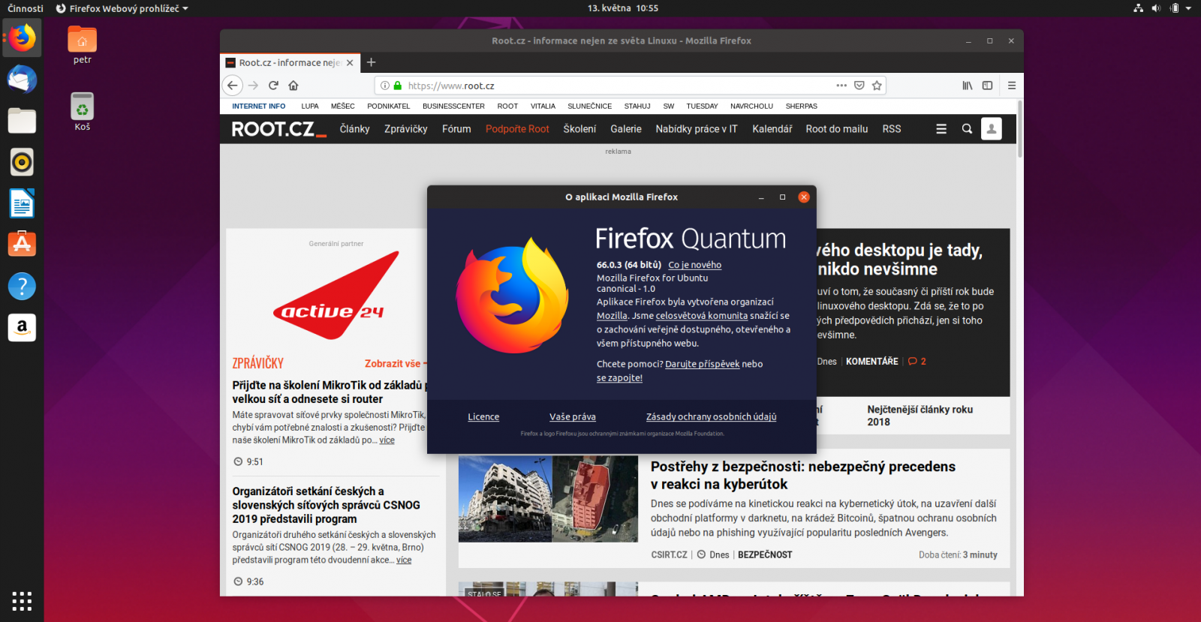The width and height of the screenshot is (1201, 622).
Task: Open system status menu arrow in top bar
Action: tap(1188, 8)
